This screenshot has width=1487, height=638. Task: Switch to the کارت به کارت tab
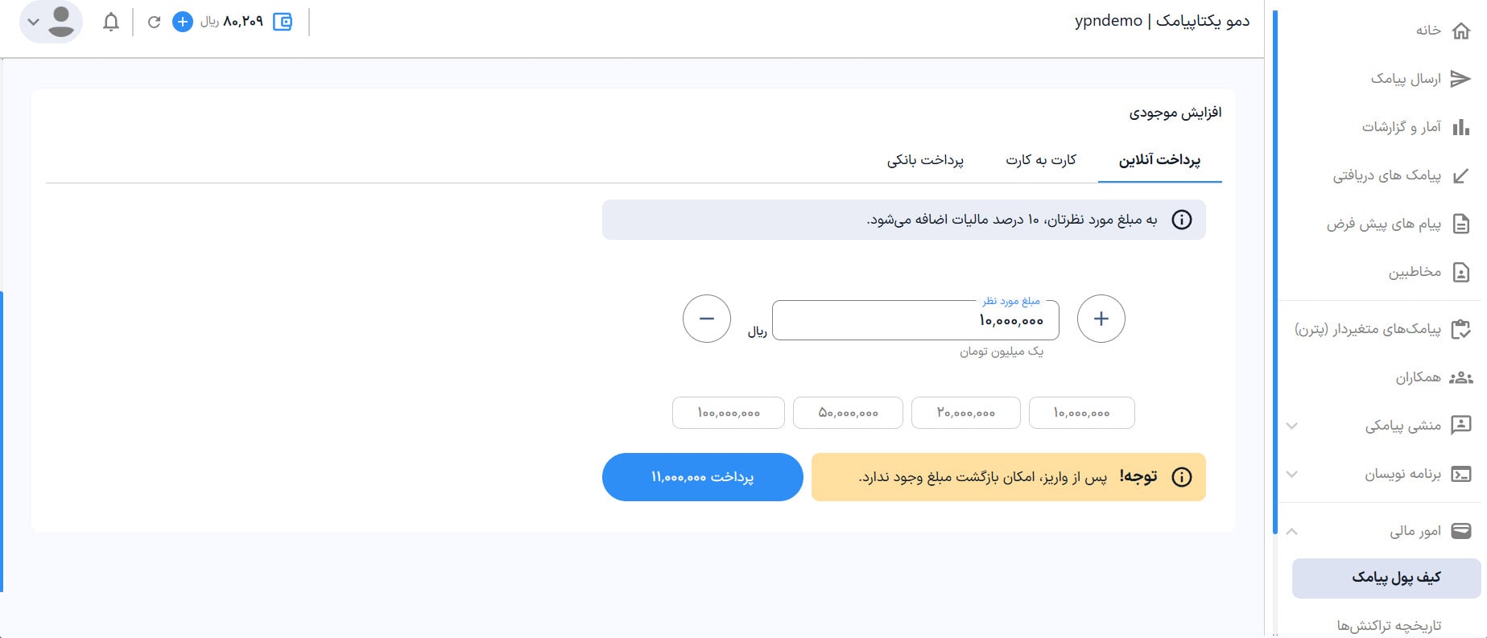coord(1040,160)
